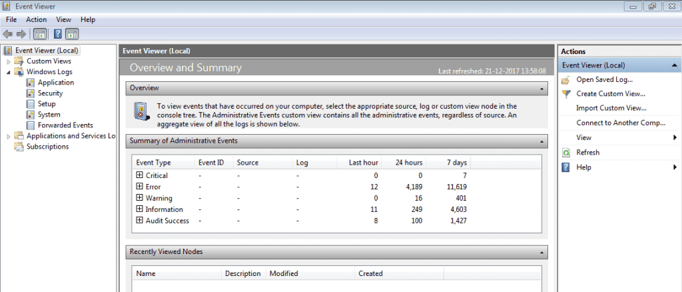The height and width of the screenshot is (292, 682).
Task: Expand the Custom Views tree node
Action: tap(9, 61)
